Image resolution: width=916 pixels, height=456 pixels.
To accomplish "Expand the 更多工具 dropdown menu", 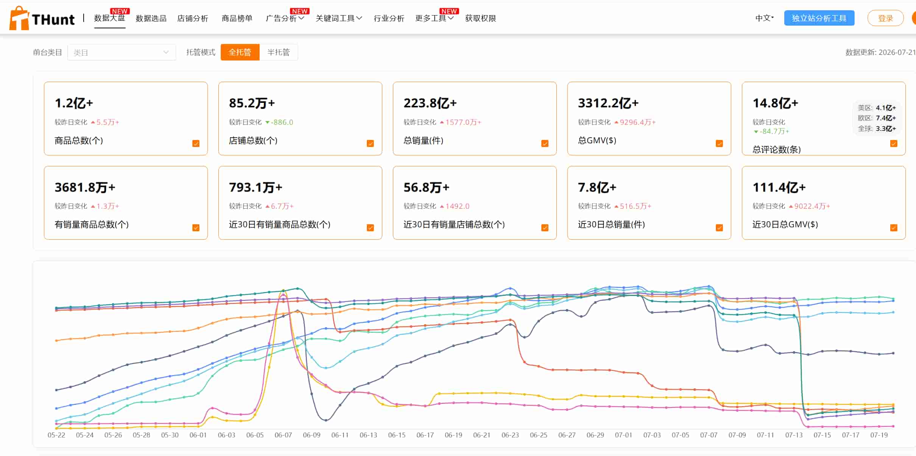I will tap(435, 18).
